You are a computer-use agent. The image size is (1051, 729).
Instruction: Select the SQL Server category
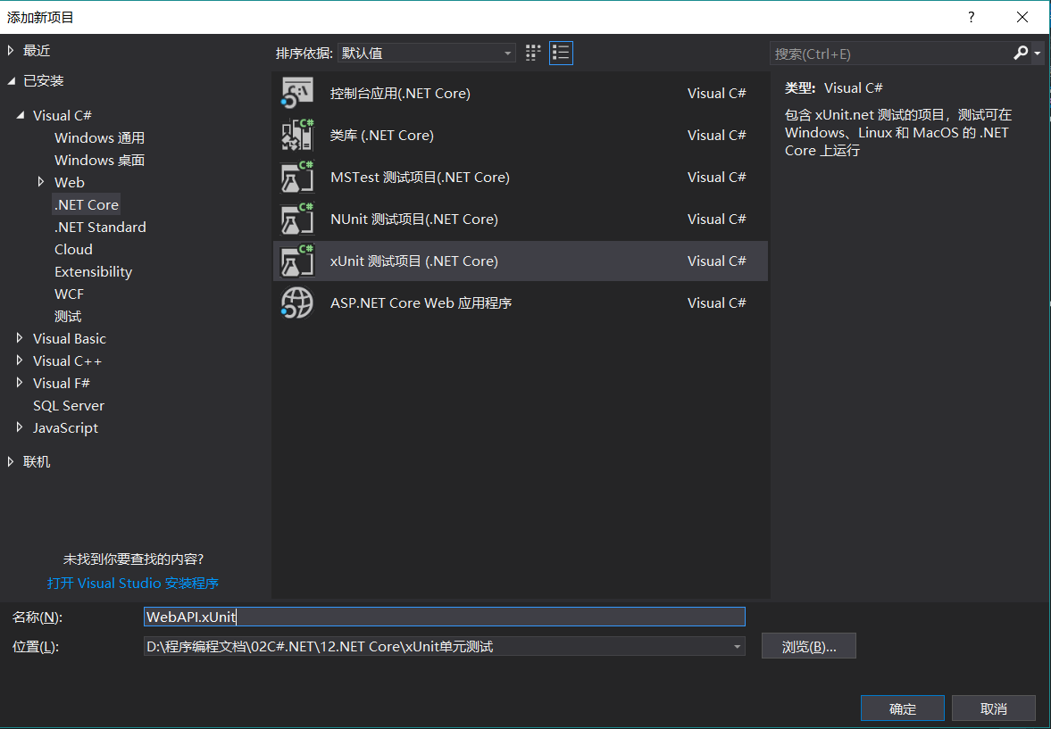(69, 405)
